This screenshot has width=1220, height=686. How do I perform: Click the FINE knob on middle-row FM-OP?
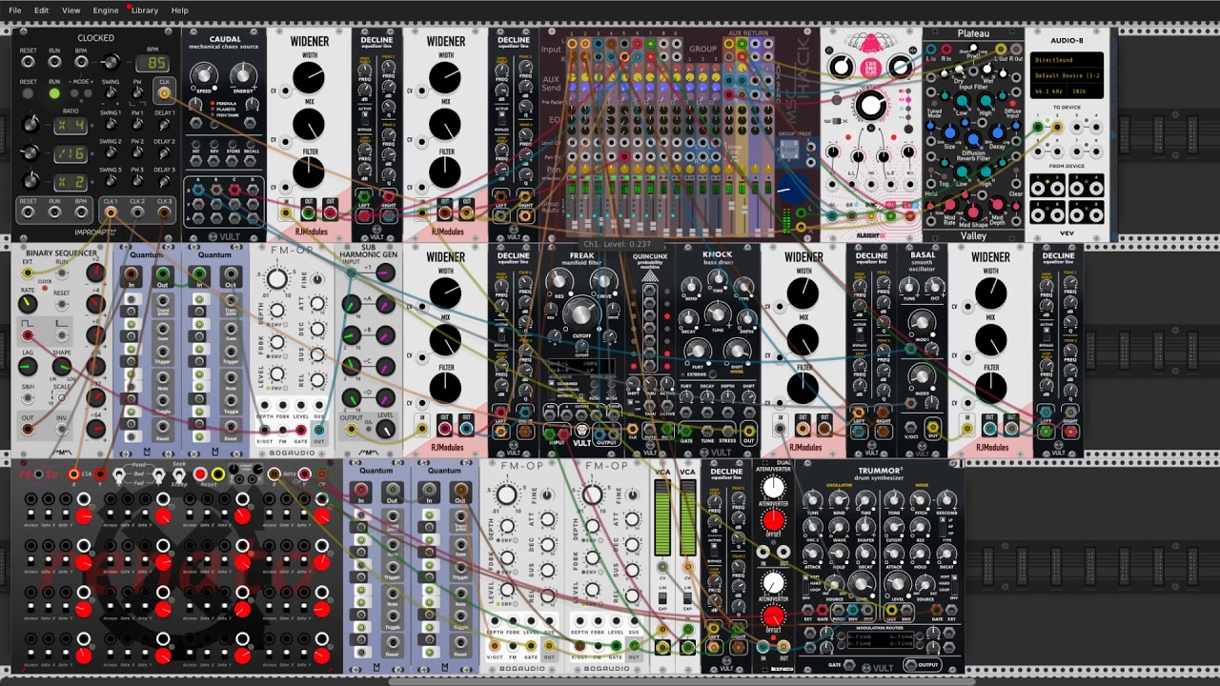(x=319, y=279)
